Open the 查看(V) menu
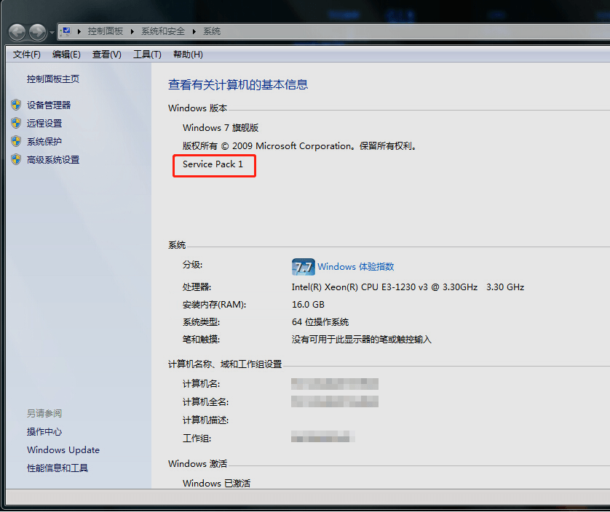The height and width of the screenshot is (512, 610). (x=106, y=55)
